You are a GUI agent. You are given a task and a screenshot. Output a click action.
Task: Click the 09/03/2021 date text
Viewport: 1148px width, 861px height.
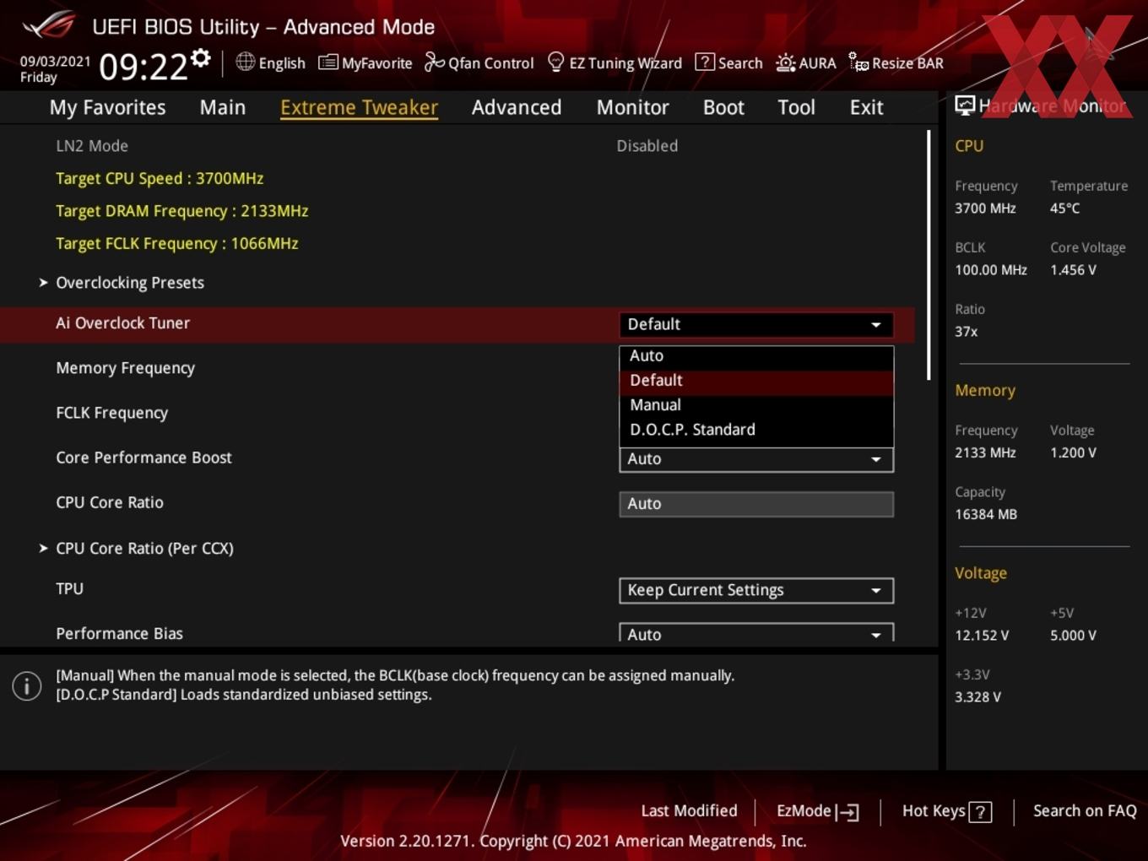point(55,61)
